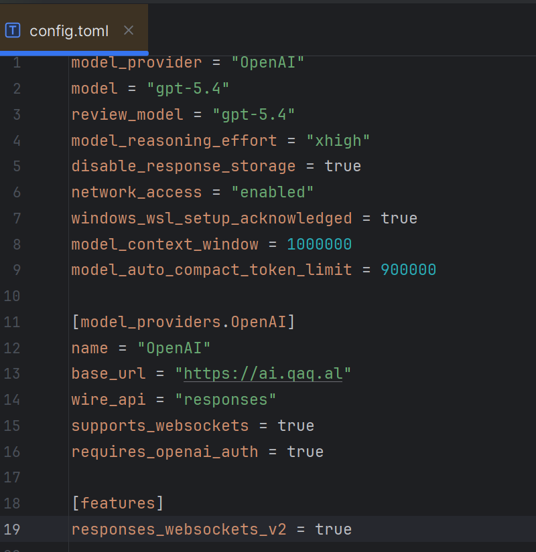Click line number 11 in gutter
Image resolution: width=536 pixels, height=552 pixels.
12,322
